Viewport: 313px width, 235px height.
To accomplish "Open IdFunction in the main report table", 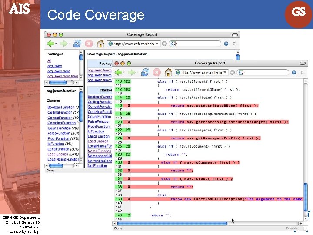I will [x=96, y=131].
